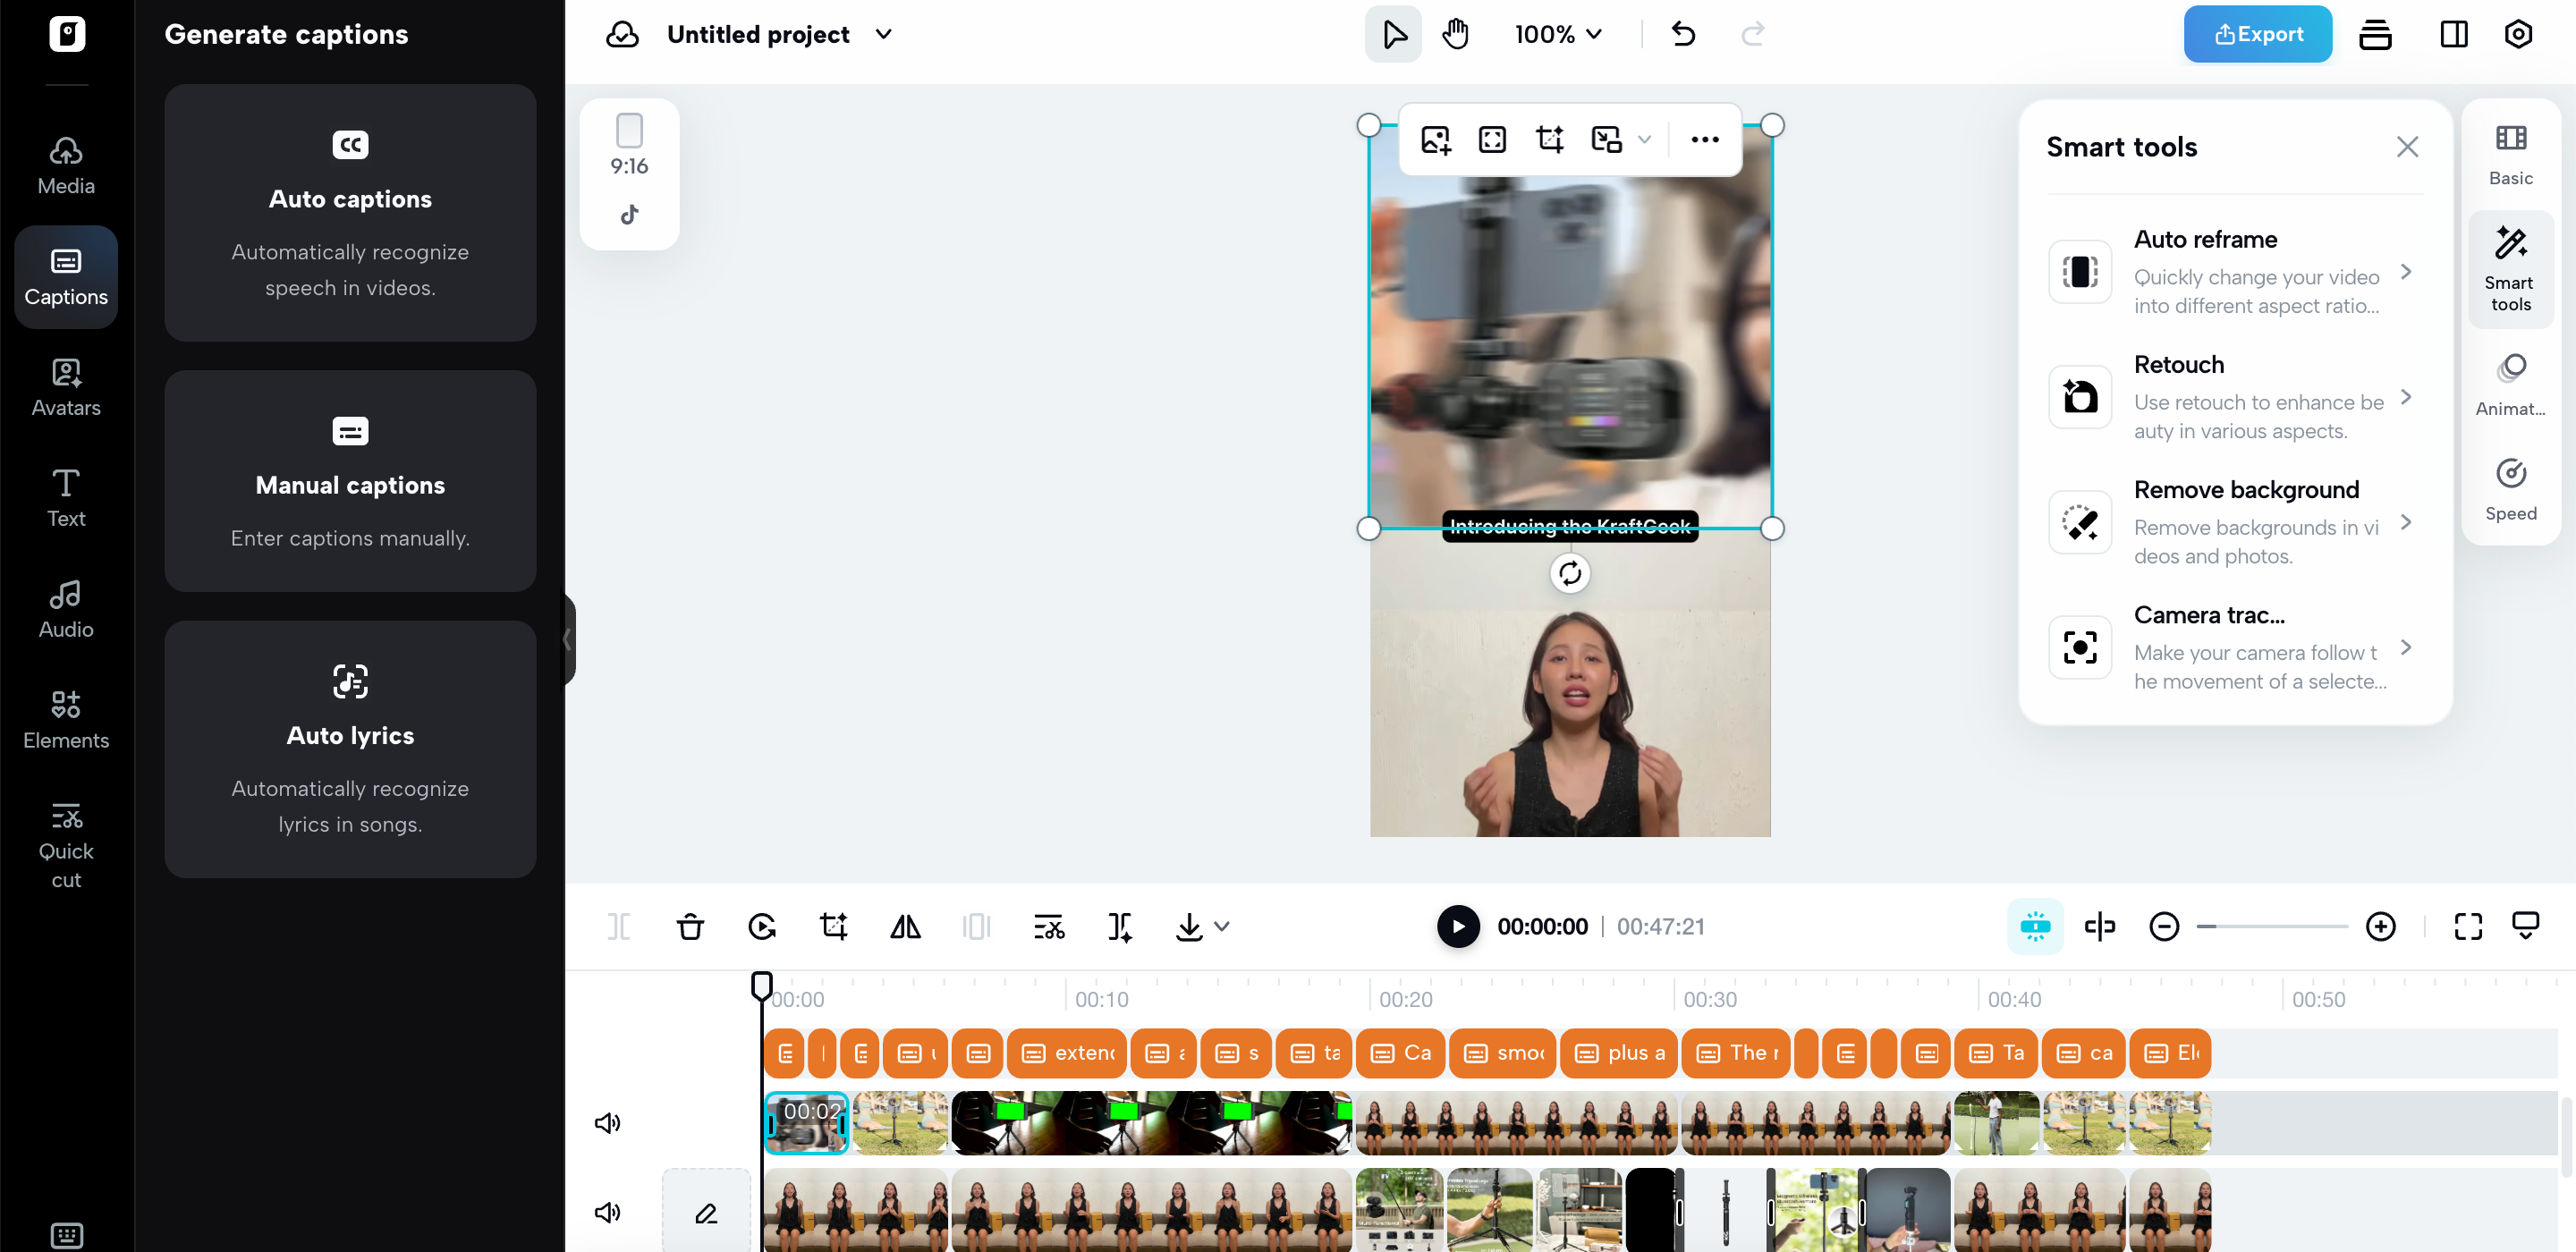This screenshot has width=2576, height=1252.
Task: Mute the second track's speaker toggle
Action: tap(607, 1212)
